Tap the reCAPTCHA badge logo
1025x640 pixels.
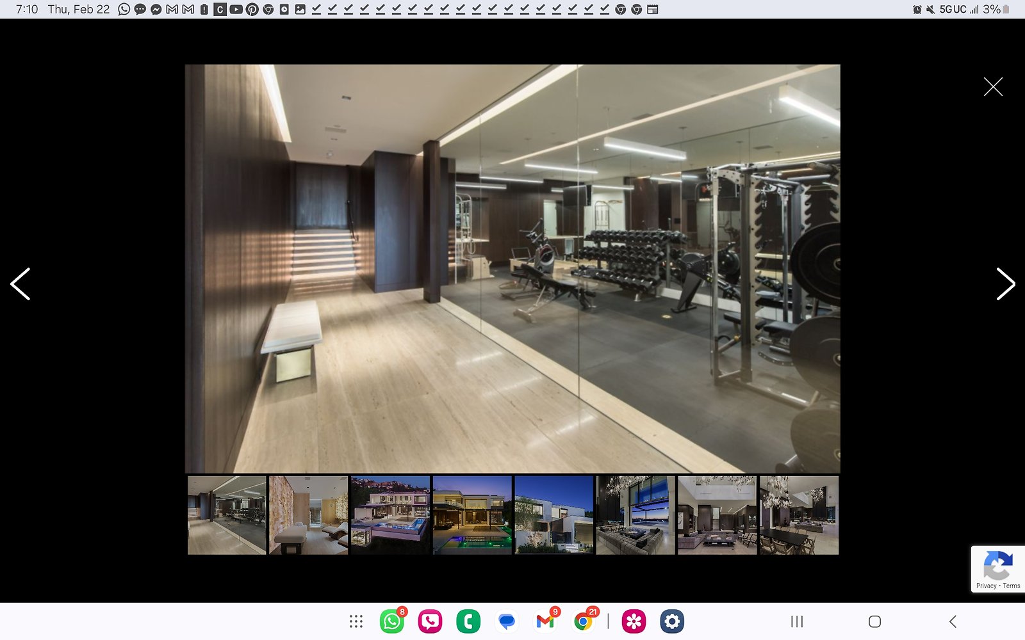(997, 564)
